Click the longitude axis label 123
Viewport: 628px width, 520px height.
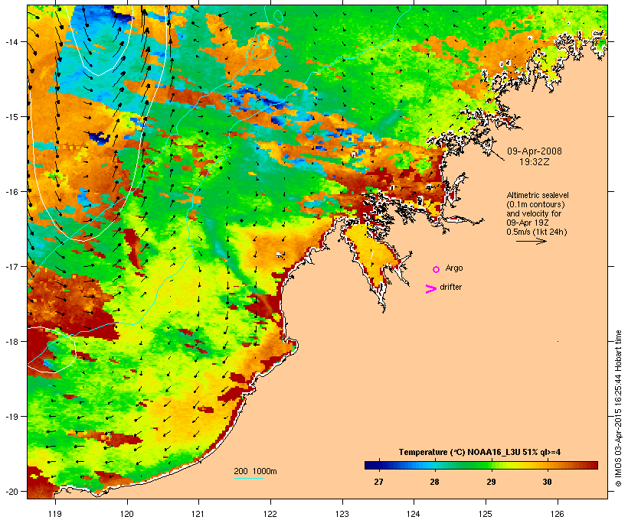342,514
